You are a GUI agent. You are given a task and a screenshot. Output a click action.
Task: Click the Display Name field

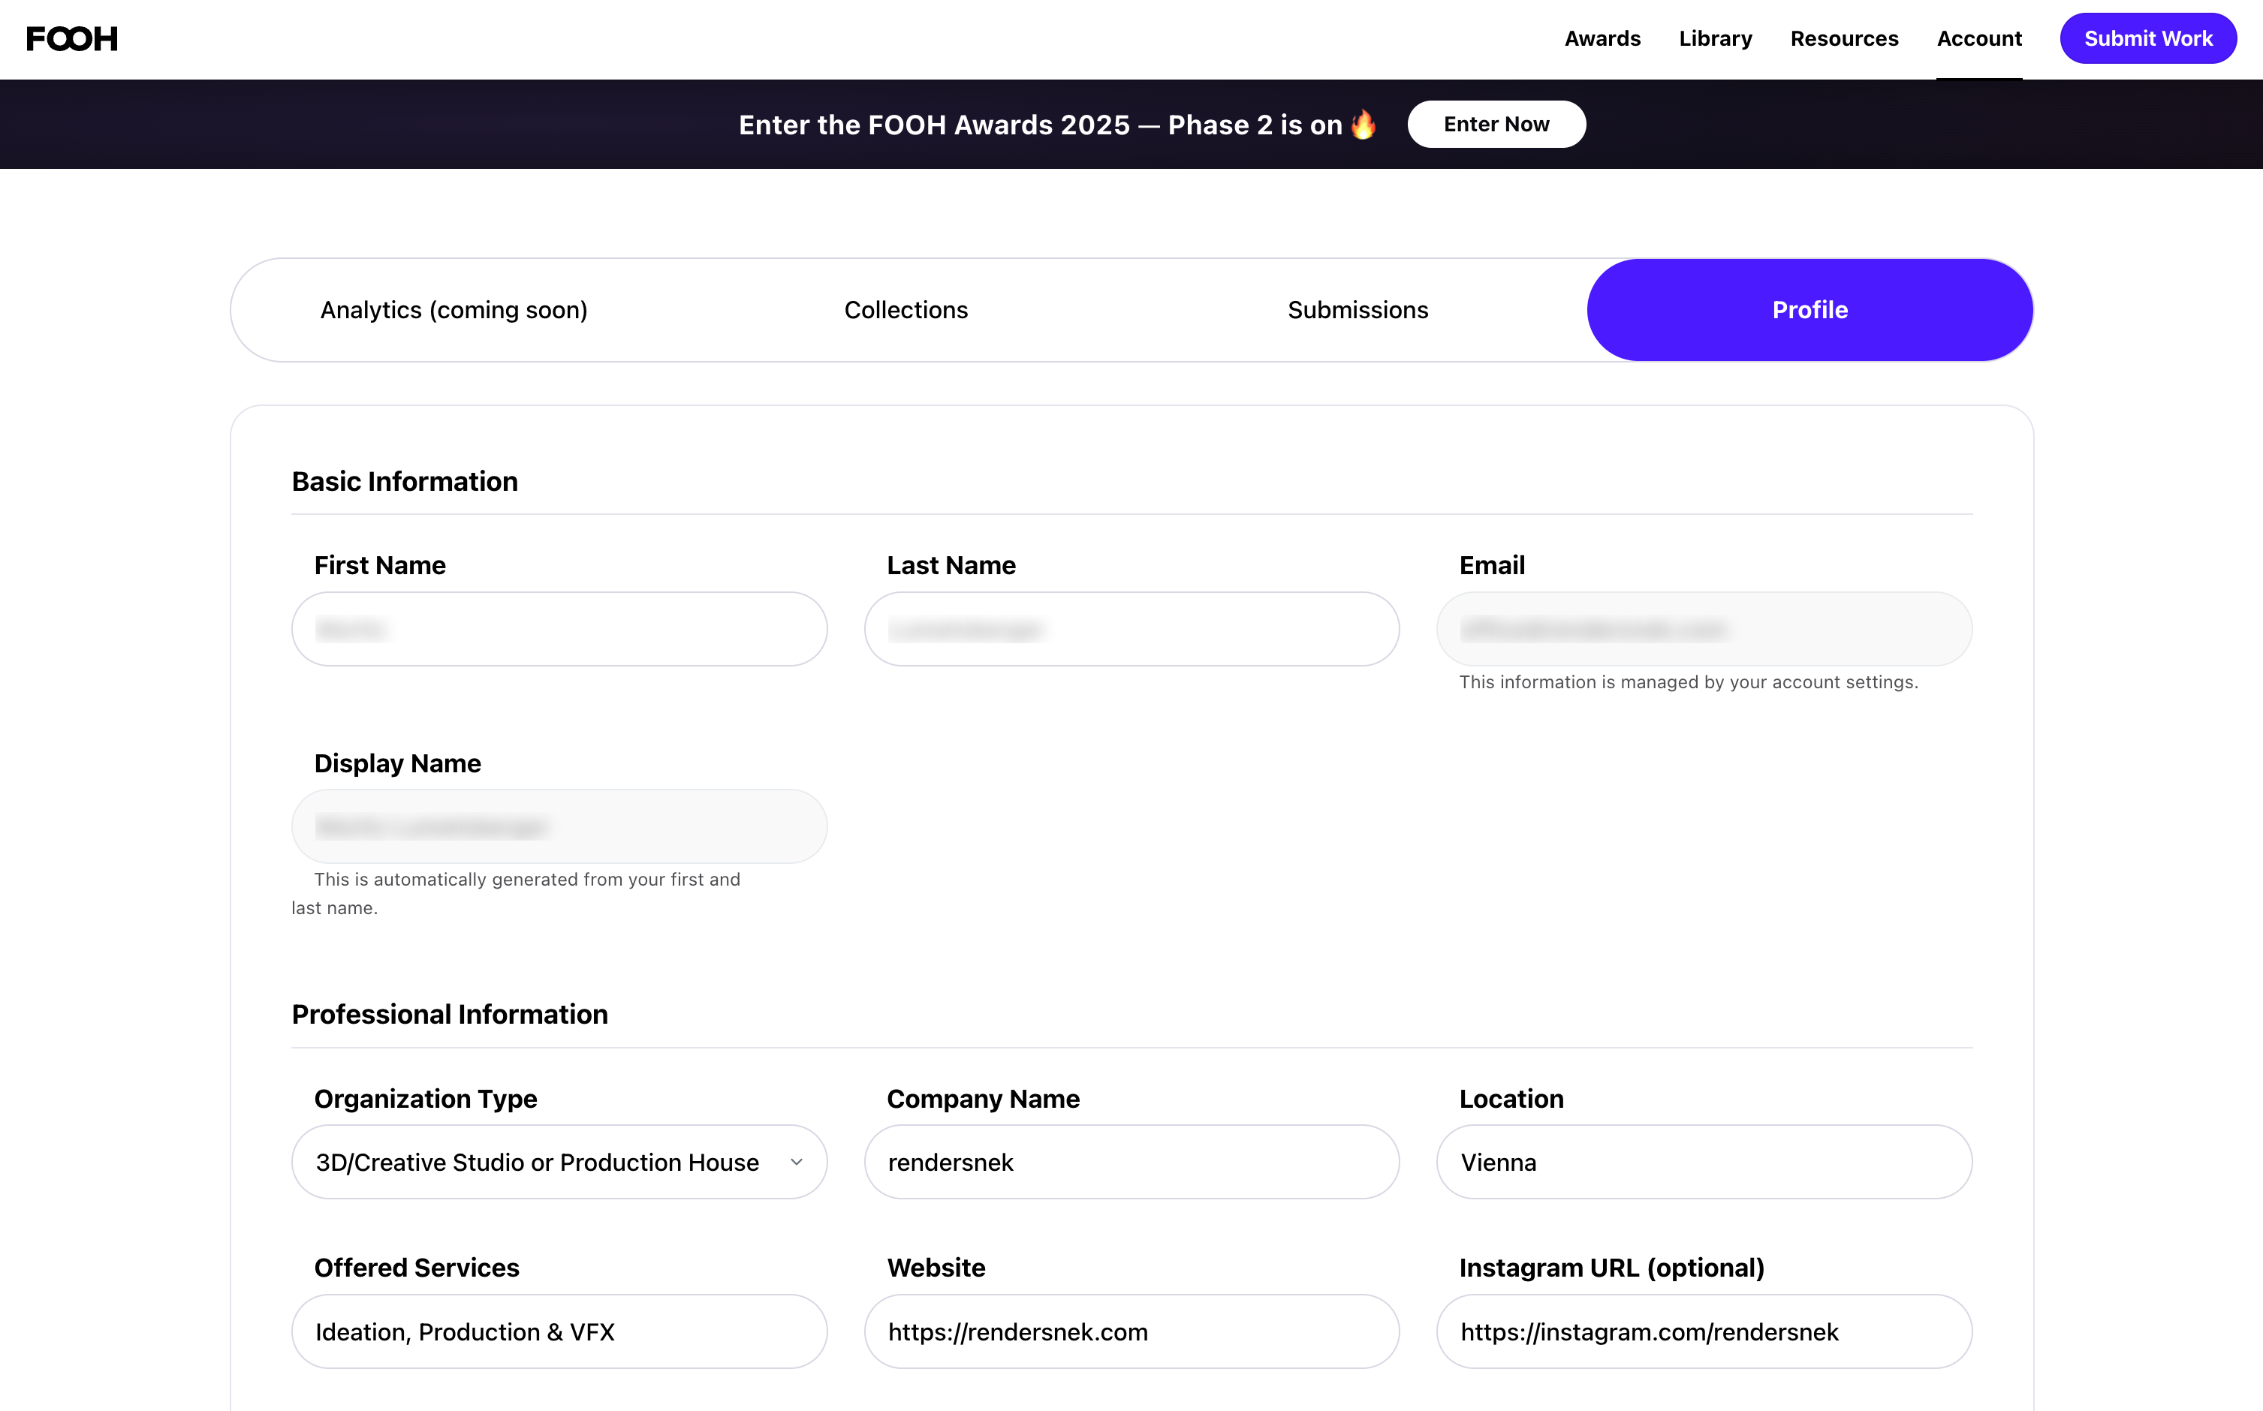pos(559,826)
